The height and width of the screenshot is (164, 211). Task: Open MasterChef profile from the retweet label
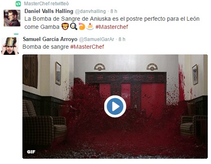[35, 4]
